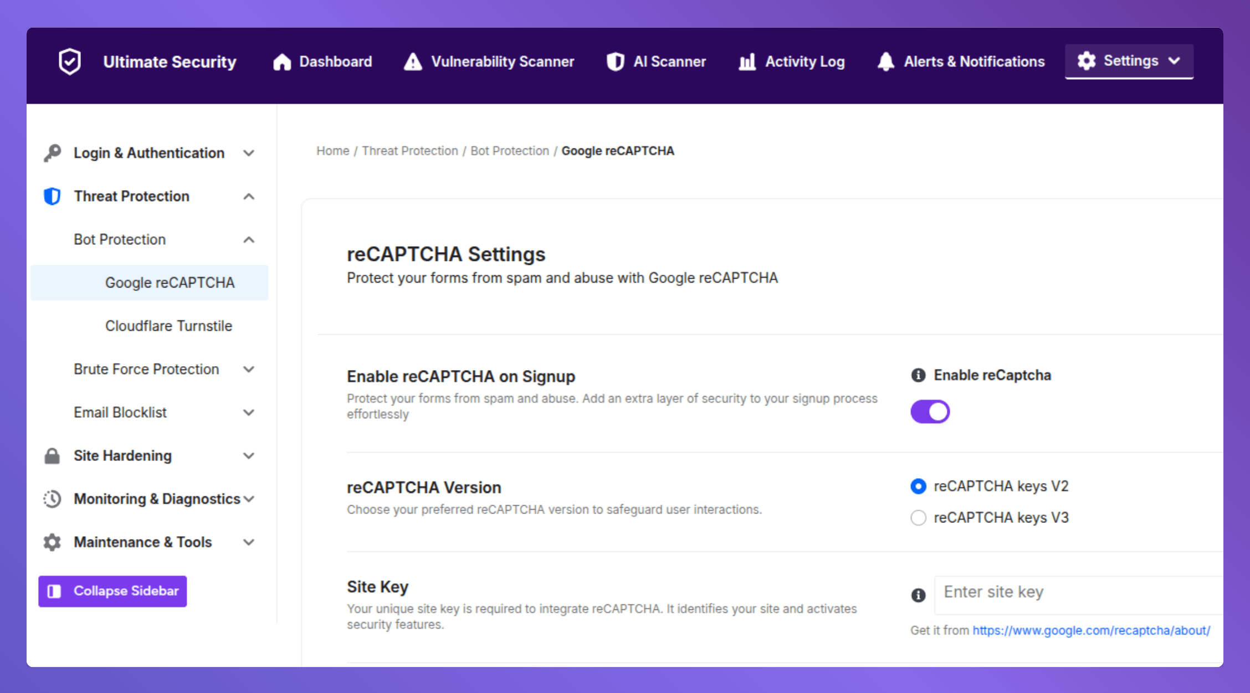Open the Dashboard via the home icon
The height and width of the screenshot is (693, 1250).
(281, 61)
